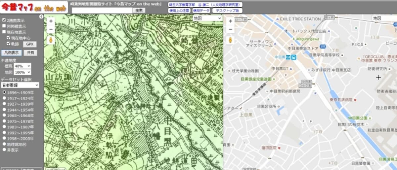Viewport: 397px width, 170px height.
Task: Click the 凡例表示 legend button
Action: click(12, 53)
